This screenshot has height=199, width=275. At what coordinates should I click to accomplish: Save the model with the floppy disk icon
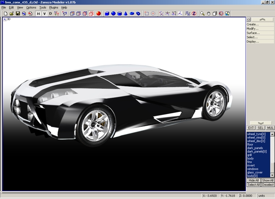pyautogui.click(x=18, y=13)
